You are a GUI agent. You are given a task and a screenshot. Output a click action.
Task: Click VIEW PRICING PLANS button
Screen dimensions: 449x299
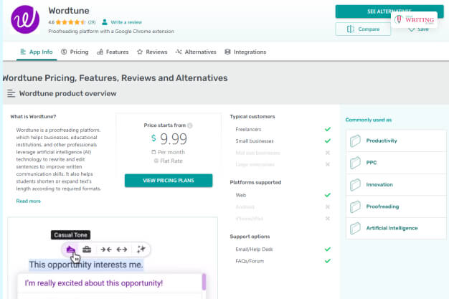(169, 181)
